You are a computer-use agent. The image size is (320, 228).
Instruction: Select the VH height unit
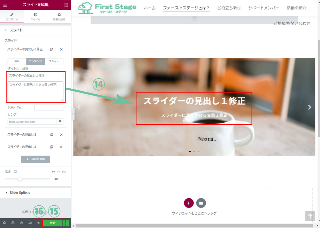coord(59,172)
